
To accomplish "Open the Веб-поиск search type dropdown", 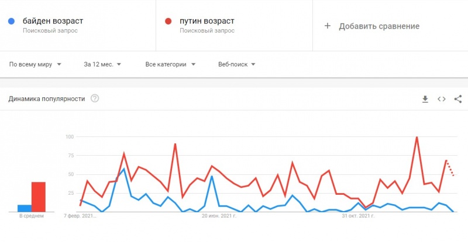I will 236,64.
